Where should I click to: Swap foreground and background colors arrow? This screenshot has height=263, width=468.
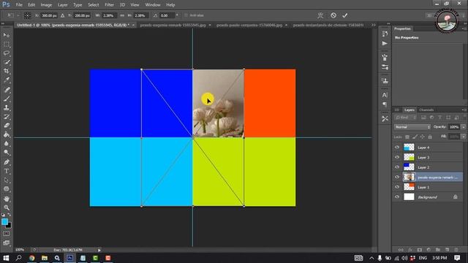(x=10, y=215)
